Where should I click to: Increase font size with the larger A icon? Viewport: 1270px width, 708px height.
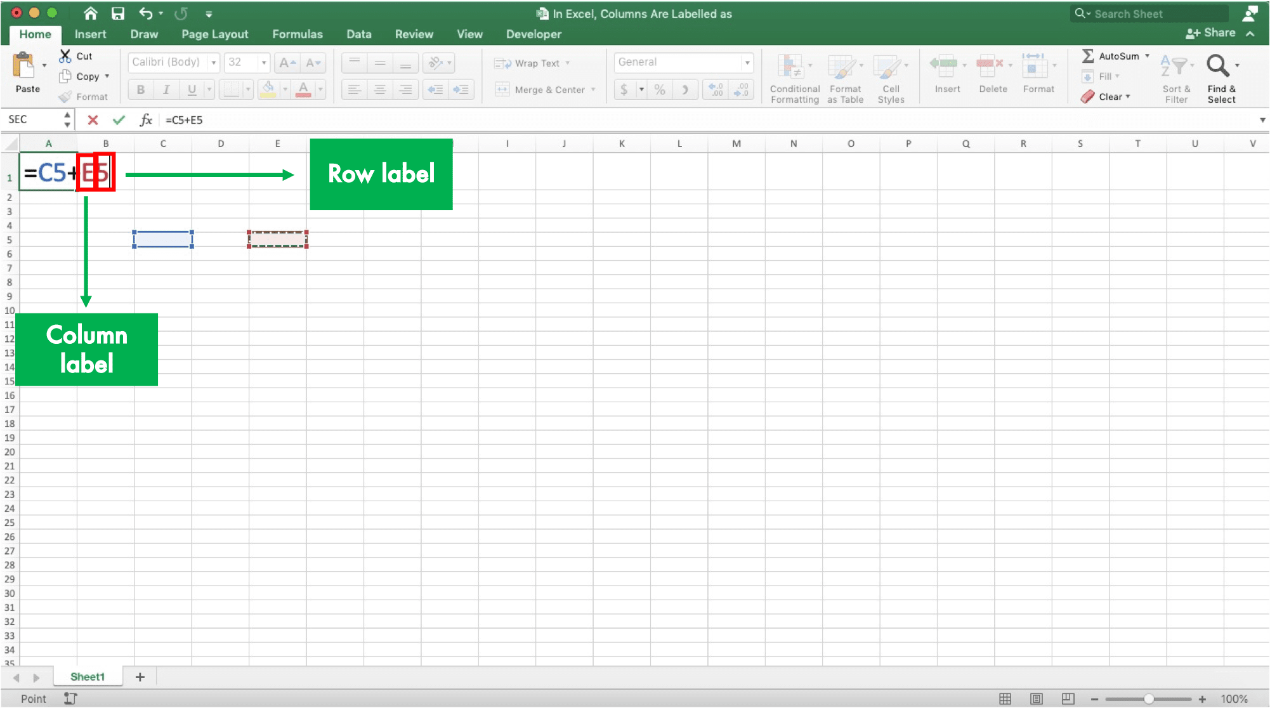tap(287, 62)
